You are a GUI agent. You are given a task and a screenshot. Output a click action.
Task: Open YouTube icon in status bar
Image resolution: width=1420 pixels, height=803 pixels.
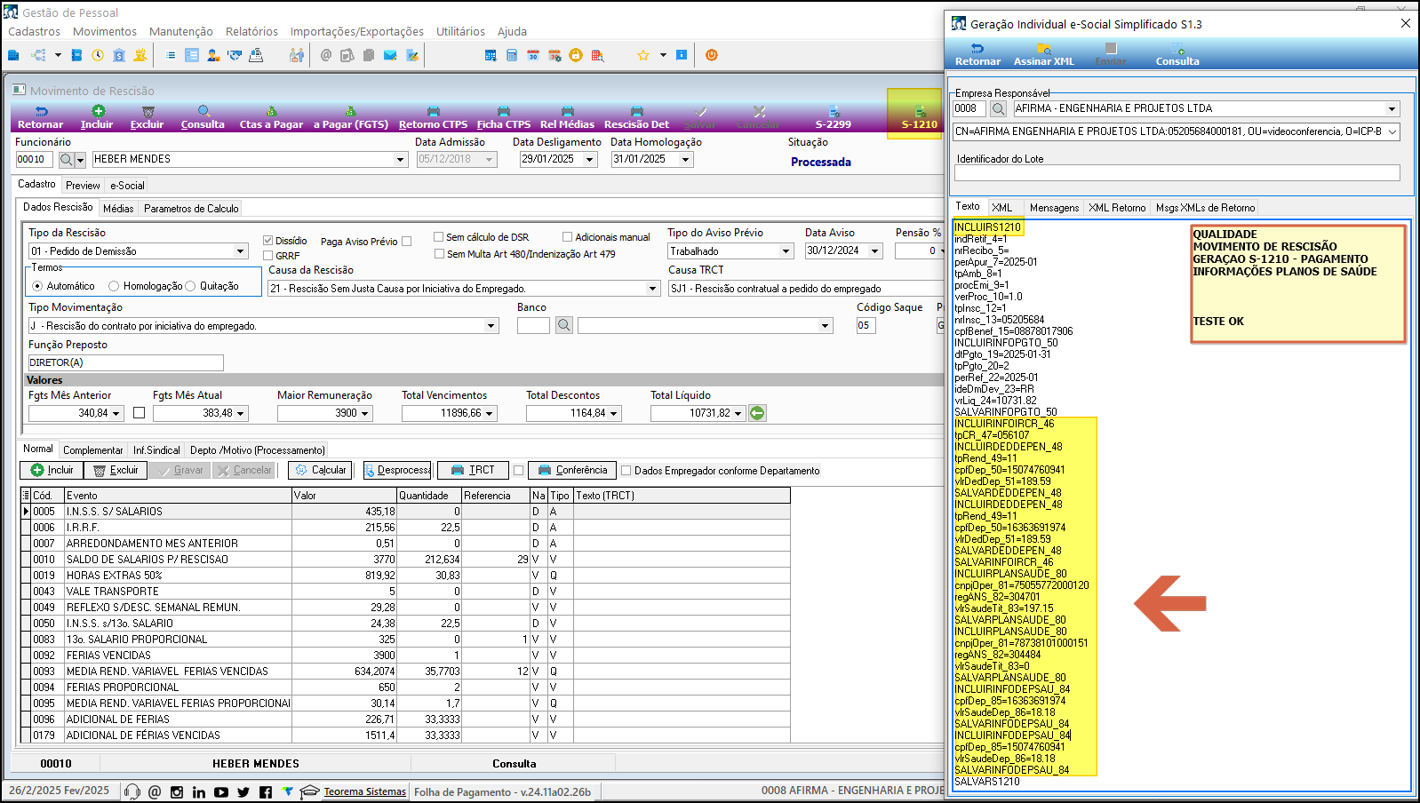[221, 792]
